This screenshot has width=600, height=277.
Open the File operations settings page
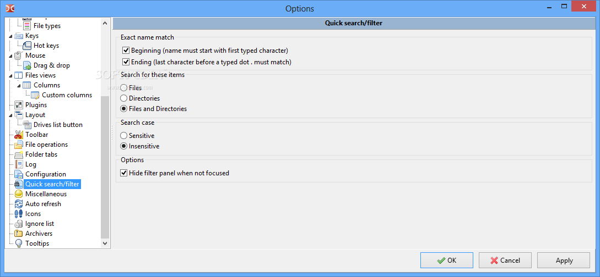(46, 145)
